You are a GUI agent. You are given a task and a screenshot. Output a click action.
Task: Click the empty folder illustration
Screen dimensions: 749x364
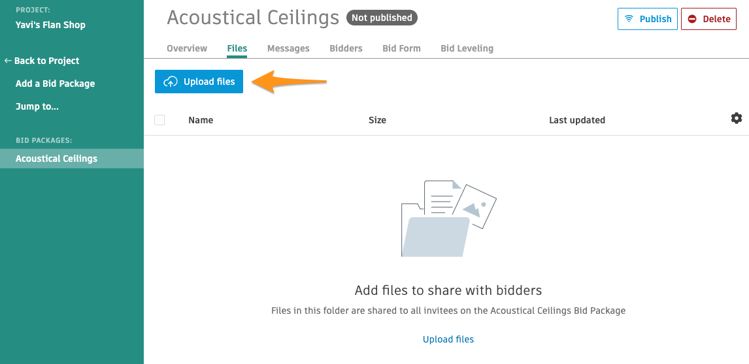click(448, 219)
